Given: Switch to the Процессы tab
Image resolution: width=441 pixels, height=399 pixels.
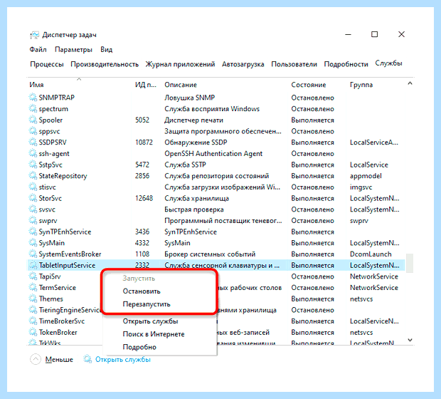Looking at the screenshot, I should pyautogui.click(x=47, y=64).
